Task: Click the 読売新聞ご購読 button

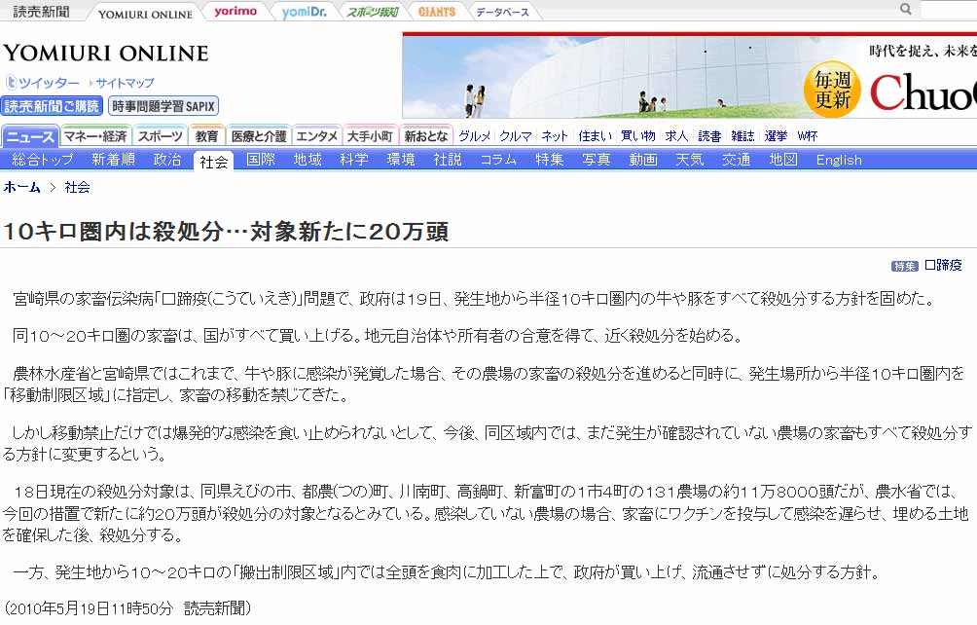Action: pyautogui.click(x=52, y=106)
